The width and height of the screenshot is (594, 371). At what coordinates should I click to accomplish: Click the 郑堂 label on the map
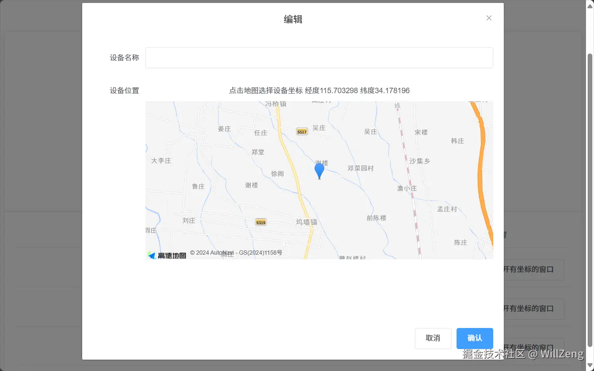[x=258, y=152]
